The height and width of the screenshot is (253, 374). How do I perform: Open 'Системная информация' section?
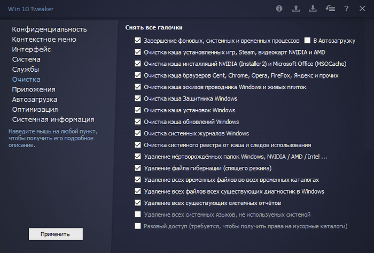pos(53,119)
